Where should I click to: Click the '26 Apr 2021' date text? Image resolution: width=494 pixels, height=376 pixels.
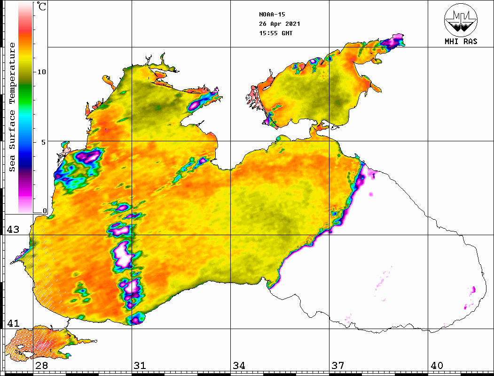point(280,24)
